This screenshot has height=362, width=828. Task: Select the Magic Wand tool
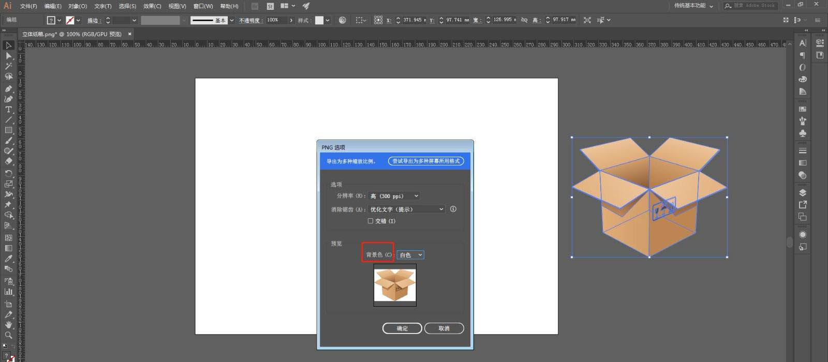click(x=8, y=66)
